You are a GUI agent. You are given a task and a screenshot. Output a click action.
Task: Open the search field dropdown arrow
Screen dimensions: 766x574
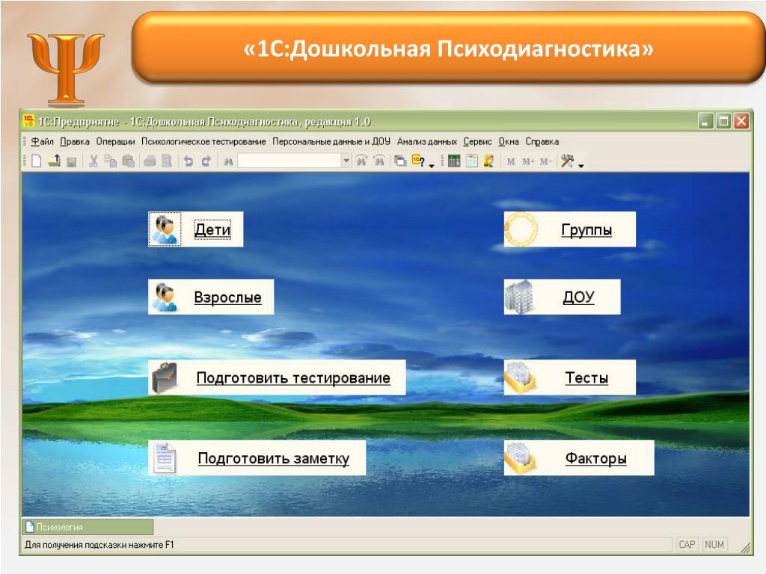point(346,161)
